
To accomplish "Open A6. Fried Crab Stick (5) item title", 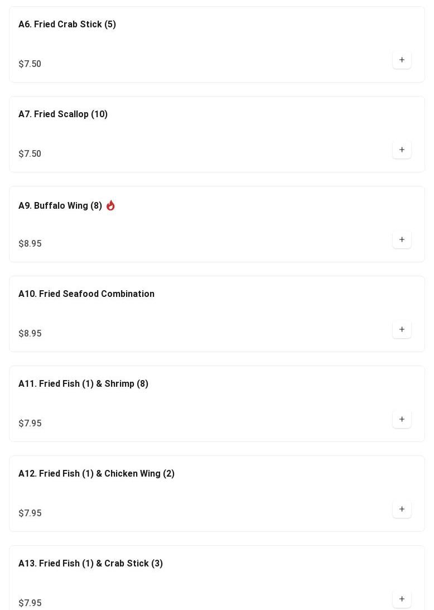I will (x=67, y=25).
